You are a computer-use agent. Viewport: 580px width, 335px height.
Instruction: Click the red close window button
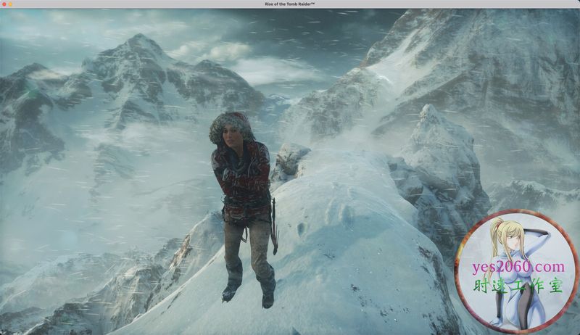[x=4, y=4]
